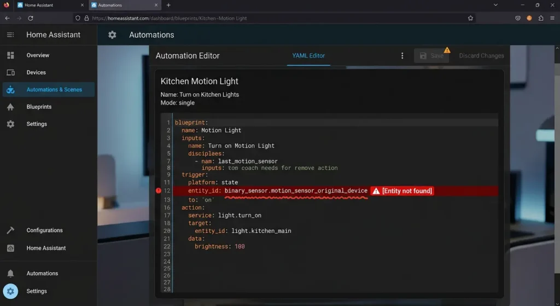Viewport: 560px width, 306px height.
Task: Click the Entity not found warning label
Action: (x=402, y=191)
